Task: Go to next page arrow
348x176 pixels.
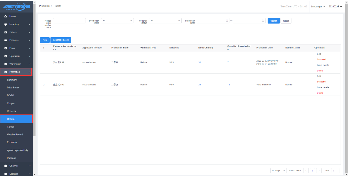Action: pyautogui.click(x=319, y=171)
